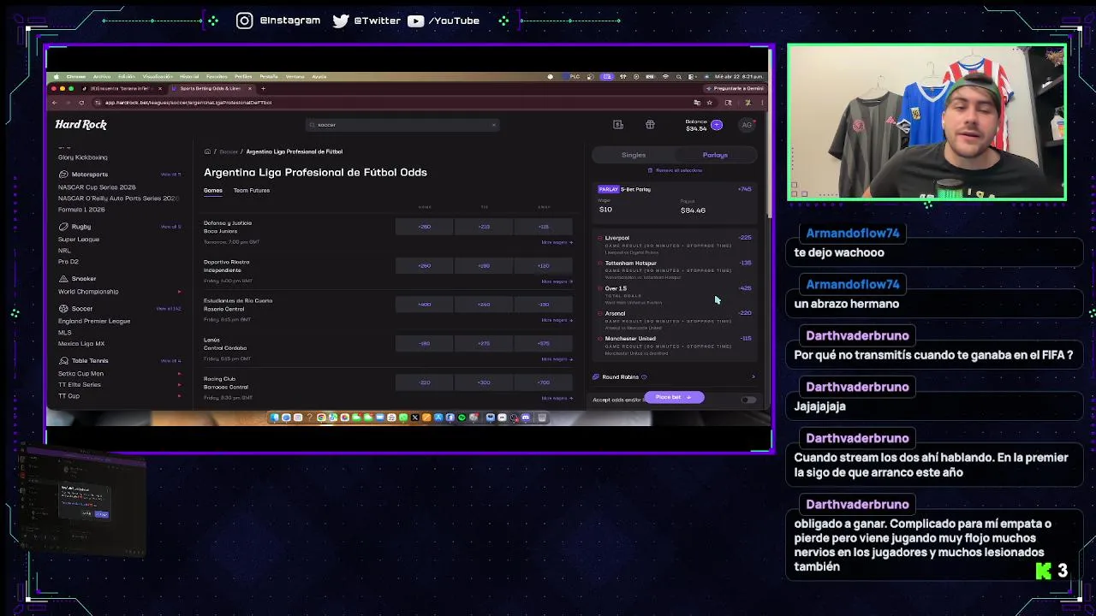
Task: Select the Team Futures tab
Action: (x=252, y=191)
